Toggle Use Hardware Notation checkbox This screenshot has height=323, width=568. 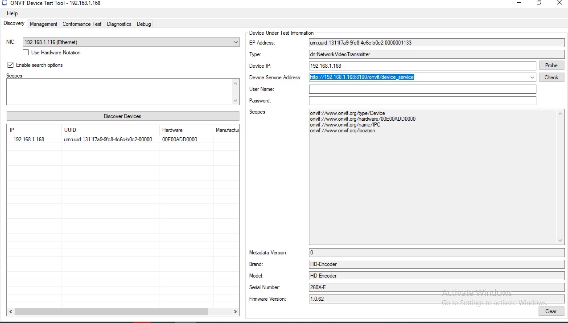25,53
